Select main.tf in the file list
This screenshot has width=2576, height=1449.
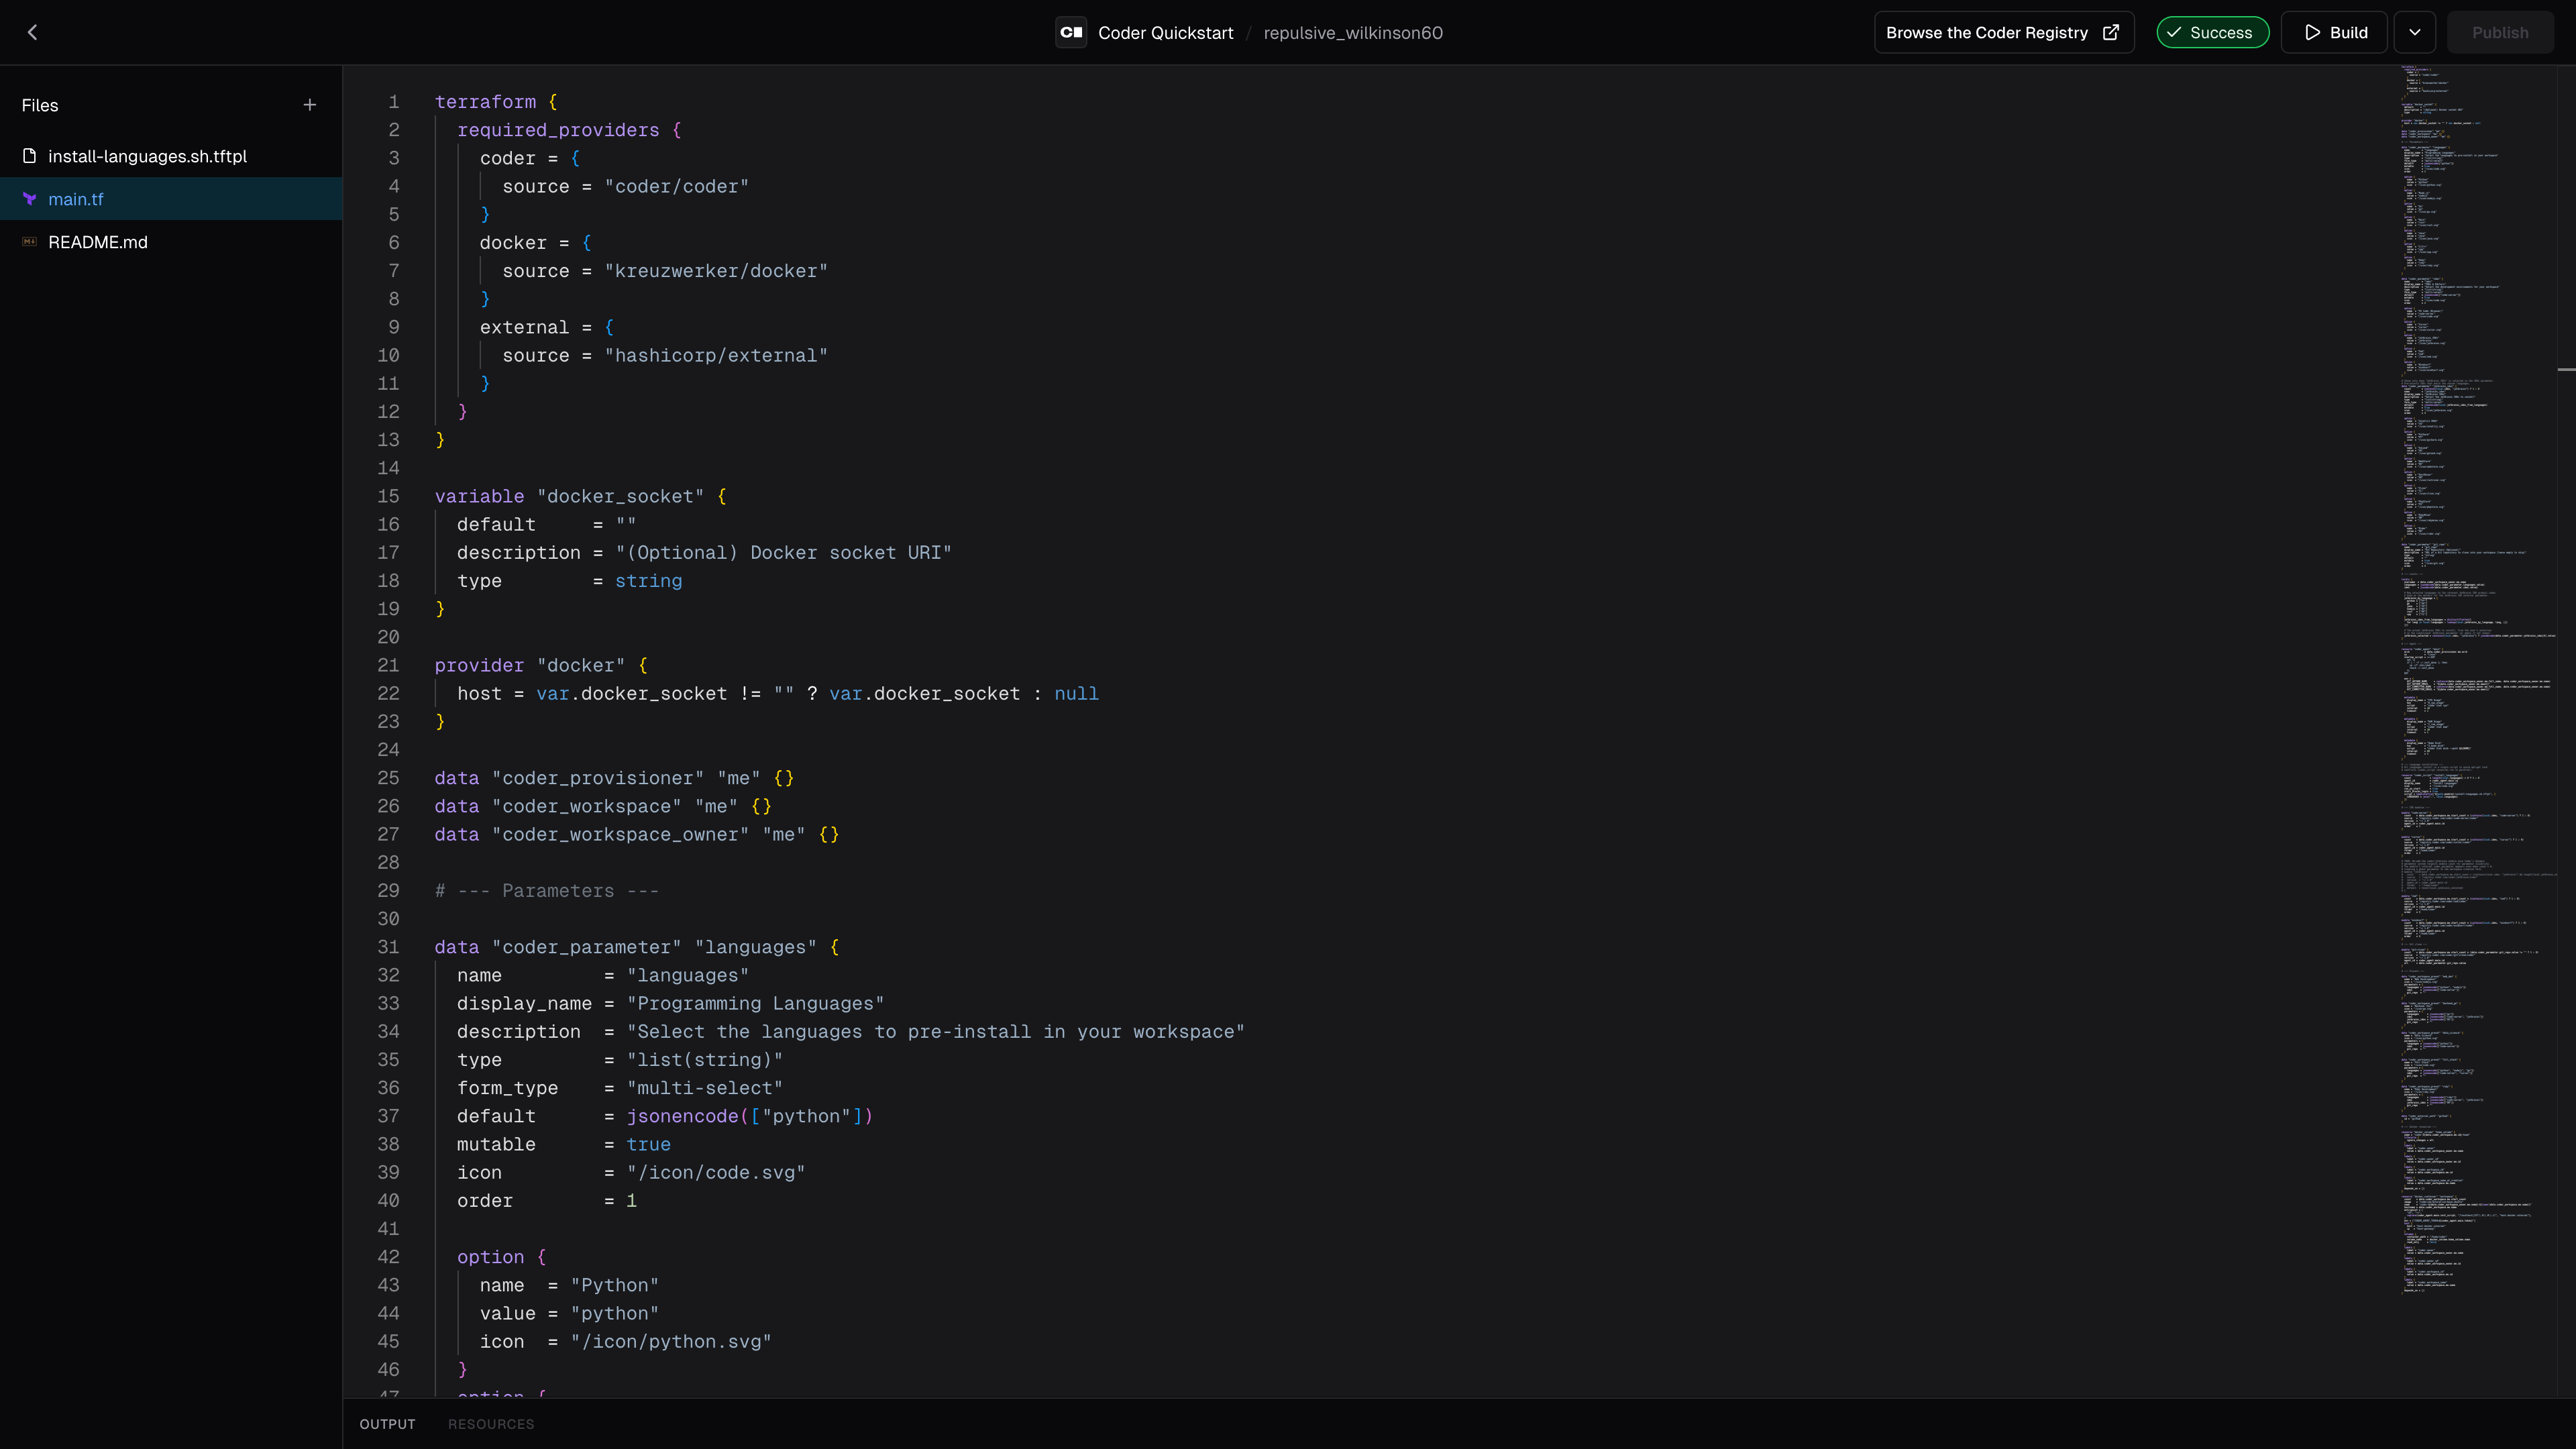tap(171, 199)
